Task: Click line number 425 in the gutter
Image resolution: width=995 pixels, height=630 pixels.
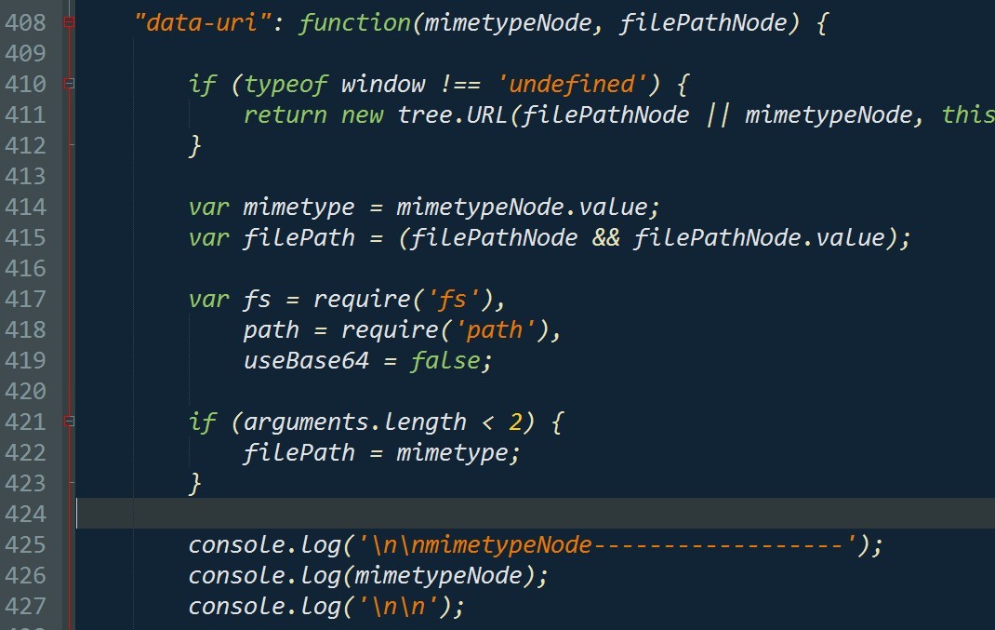Action: click(x=25, y=544)
